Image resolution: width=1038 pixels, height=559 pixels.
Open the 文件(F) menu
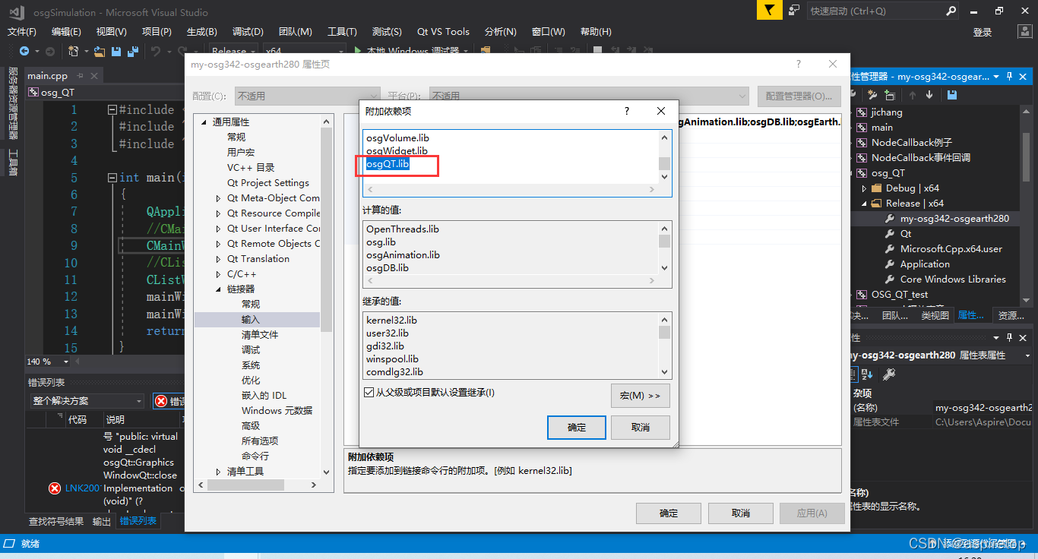(22, 31)
